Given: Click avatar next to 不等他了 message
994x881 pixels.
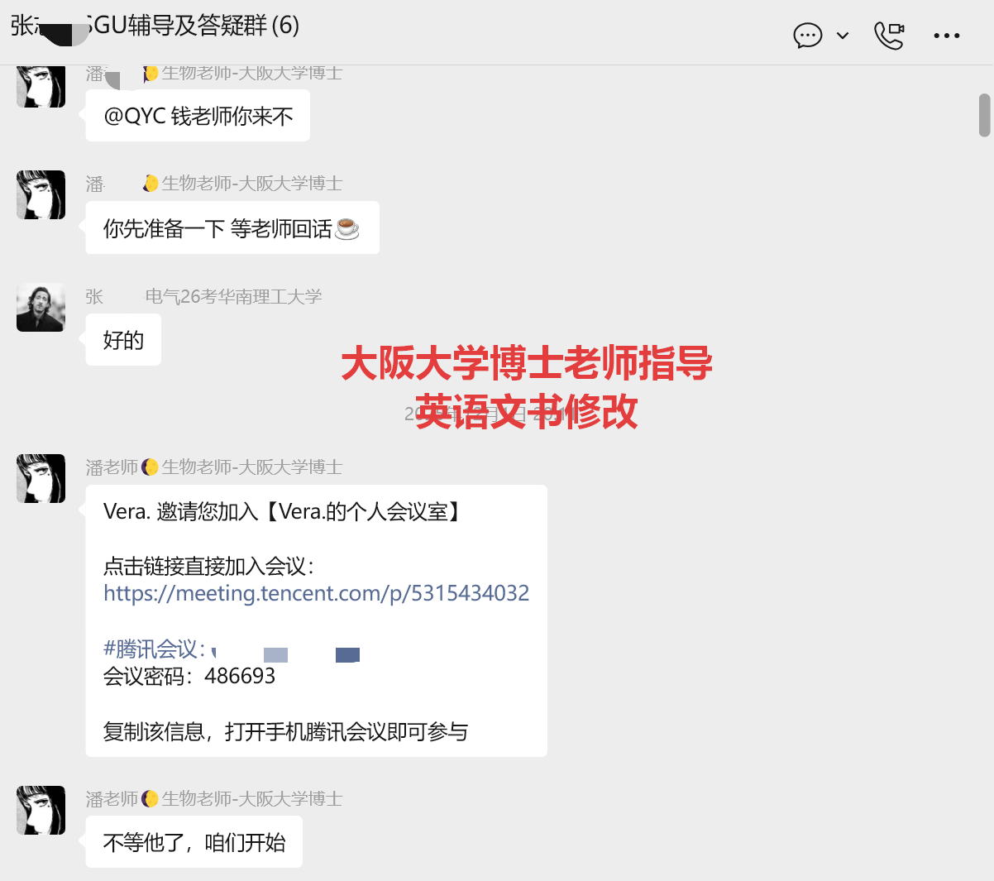Looking at the screenshot, I should 41,810.
